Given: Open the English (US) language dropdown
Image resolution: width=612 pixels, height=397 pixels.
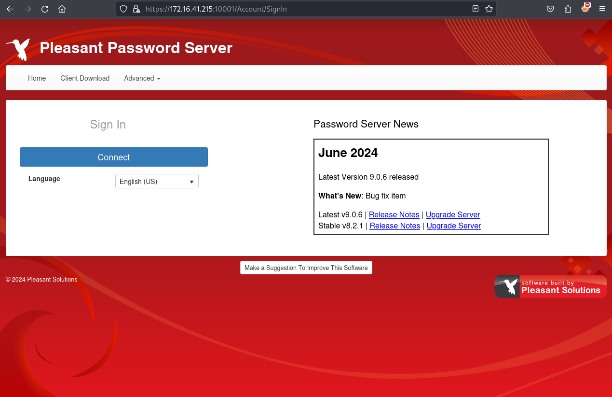Looking at the screenshot, I should click(157, 181).
